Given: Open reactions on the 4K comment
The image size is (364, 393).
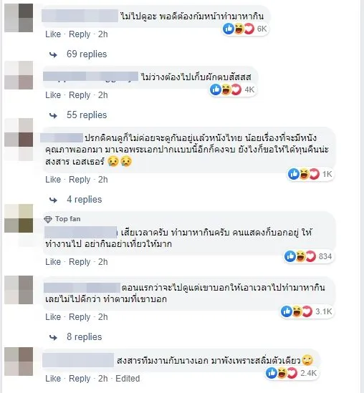Looking at the screenshot, I should (x=232, y=89).
